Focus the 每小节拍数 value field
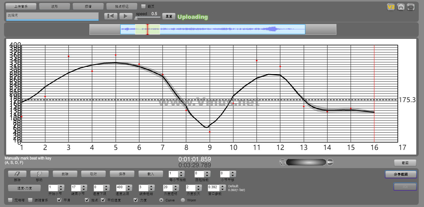The height and width of the screenshot is (207, 424). click(174, 174)
